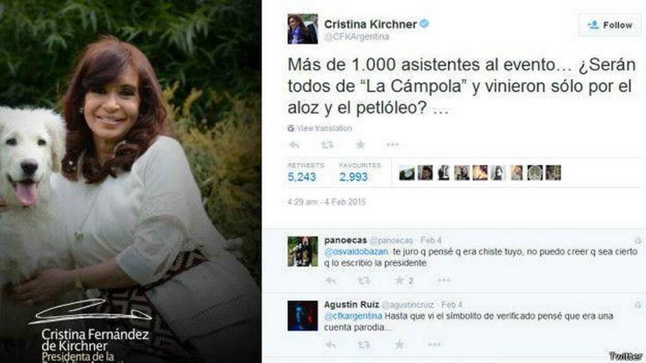646x363 pixels.
Task: Retweet Agustin Ruiz's reply
Action: click(x=364, y=344)
